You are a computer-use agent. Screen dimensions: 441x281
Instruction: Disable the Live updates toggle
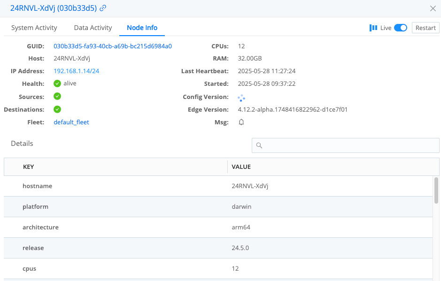tap(400, 28)
